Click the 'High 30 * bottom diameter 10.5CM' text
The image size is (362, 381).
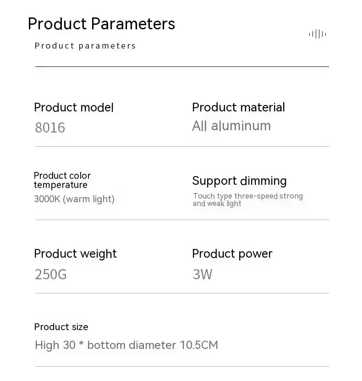point(126,345)
